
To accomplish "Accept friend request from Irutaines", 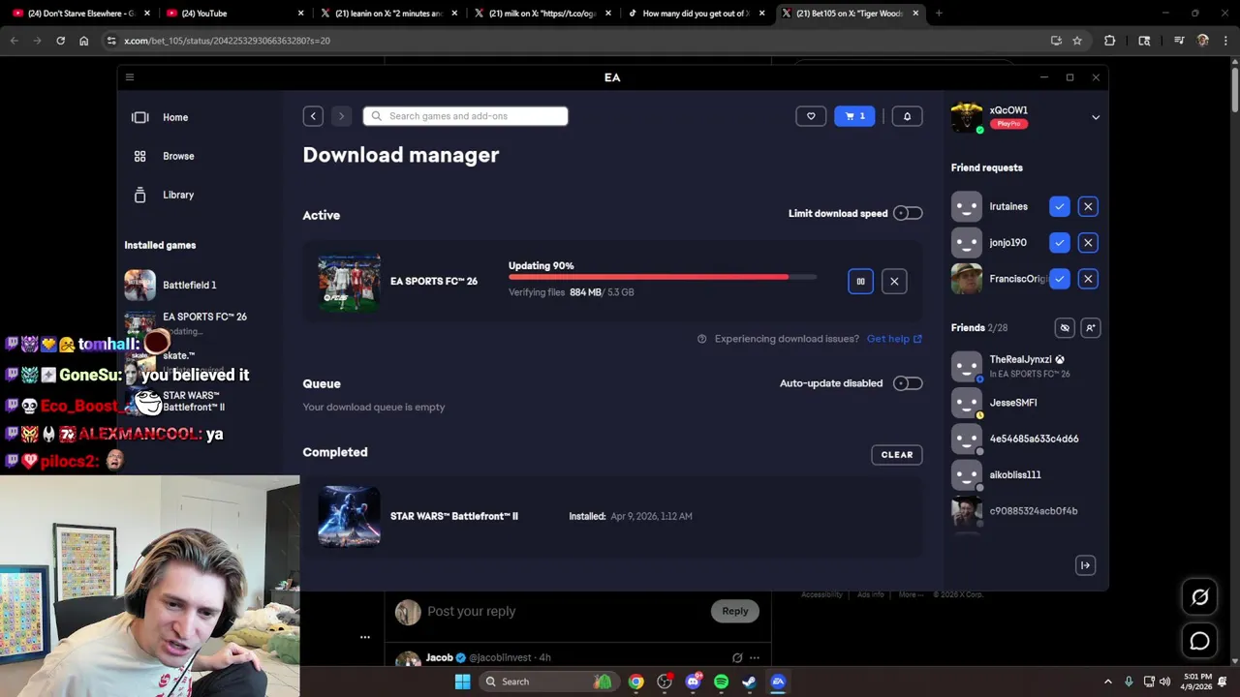I will pyautogui.click(x=1060, y=206).
